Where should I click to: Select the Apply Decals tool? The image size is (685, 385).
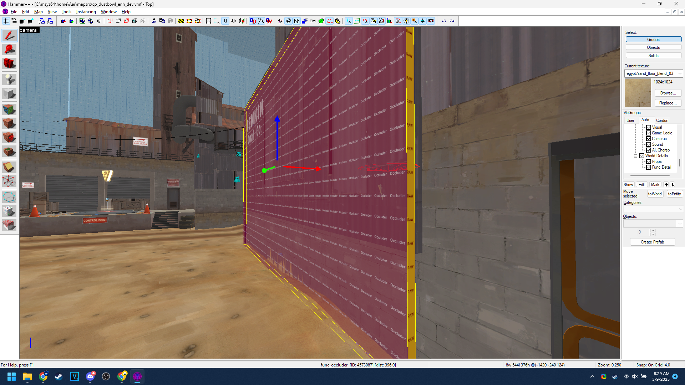pos(9,137)
